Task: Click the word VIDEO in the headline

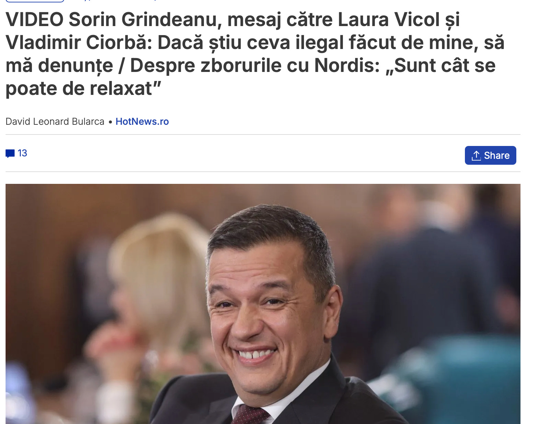Action: pyautogui.click(x=34, y=19)
